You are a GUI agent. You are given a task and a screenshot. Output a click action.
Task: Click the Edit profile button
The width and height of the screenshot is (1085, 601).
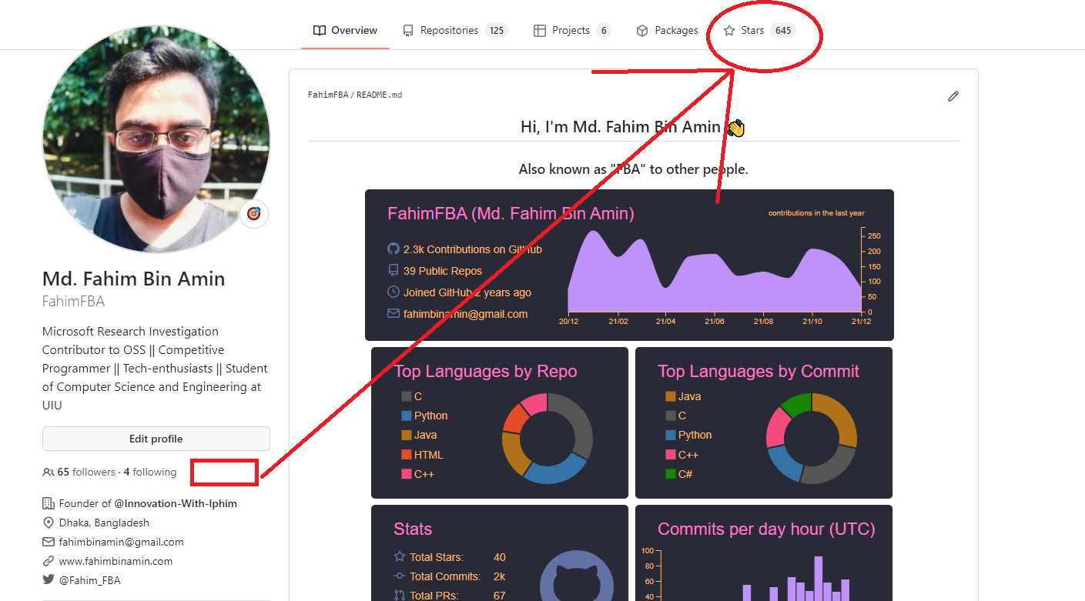(x=156, y=439)
